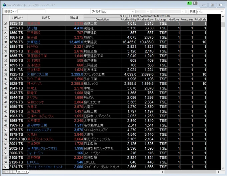The width and height of the screenshot is (227, 176).
Task: Select the ページ 1 sheet tab
Action: 23,172
